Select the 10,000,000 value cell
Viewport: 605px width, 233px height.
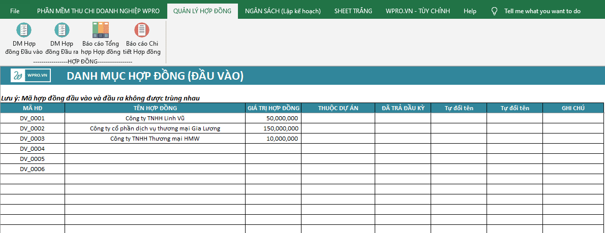point(273,138)
